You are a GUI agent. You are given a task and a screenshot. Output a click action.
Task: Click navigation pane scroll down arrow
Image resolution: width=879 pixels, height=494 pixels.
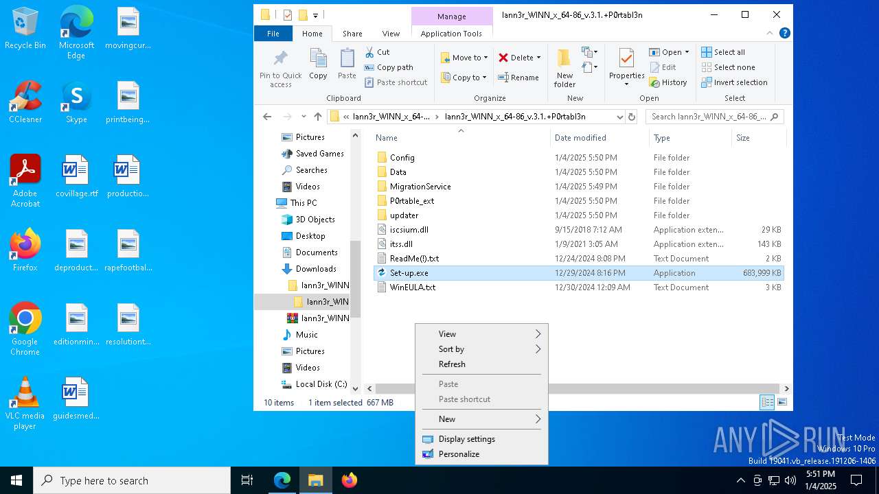[355, 388]
